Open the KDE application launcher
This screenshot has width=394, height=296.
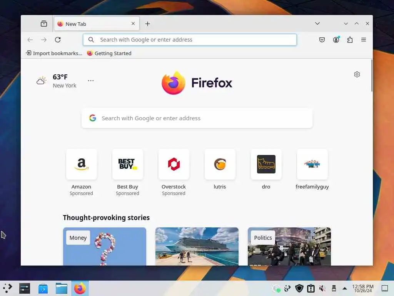[x=7, y=288]
